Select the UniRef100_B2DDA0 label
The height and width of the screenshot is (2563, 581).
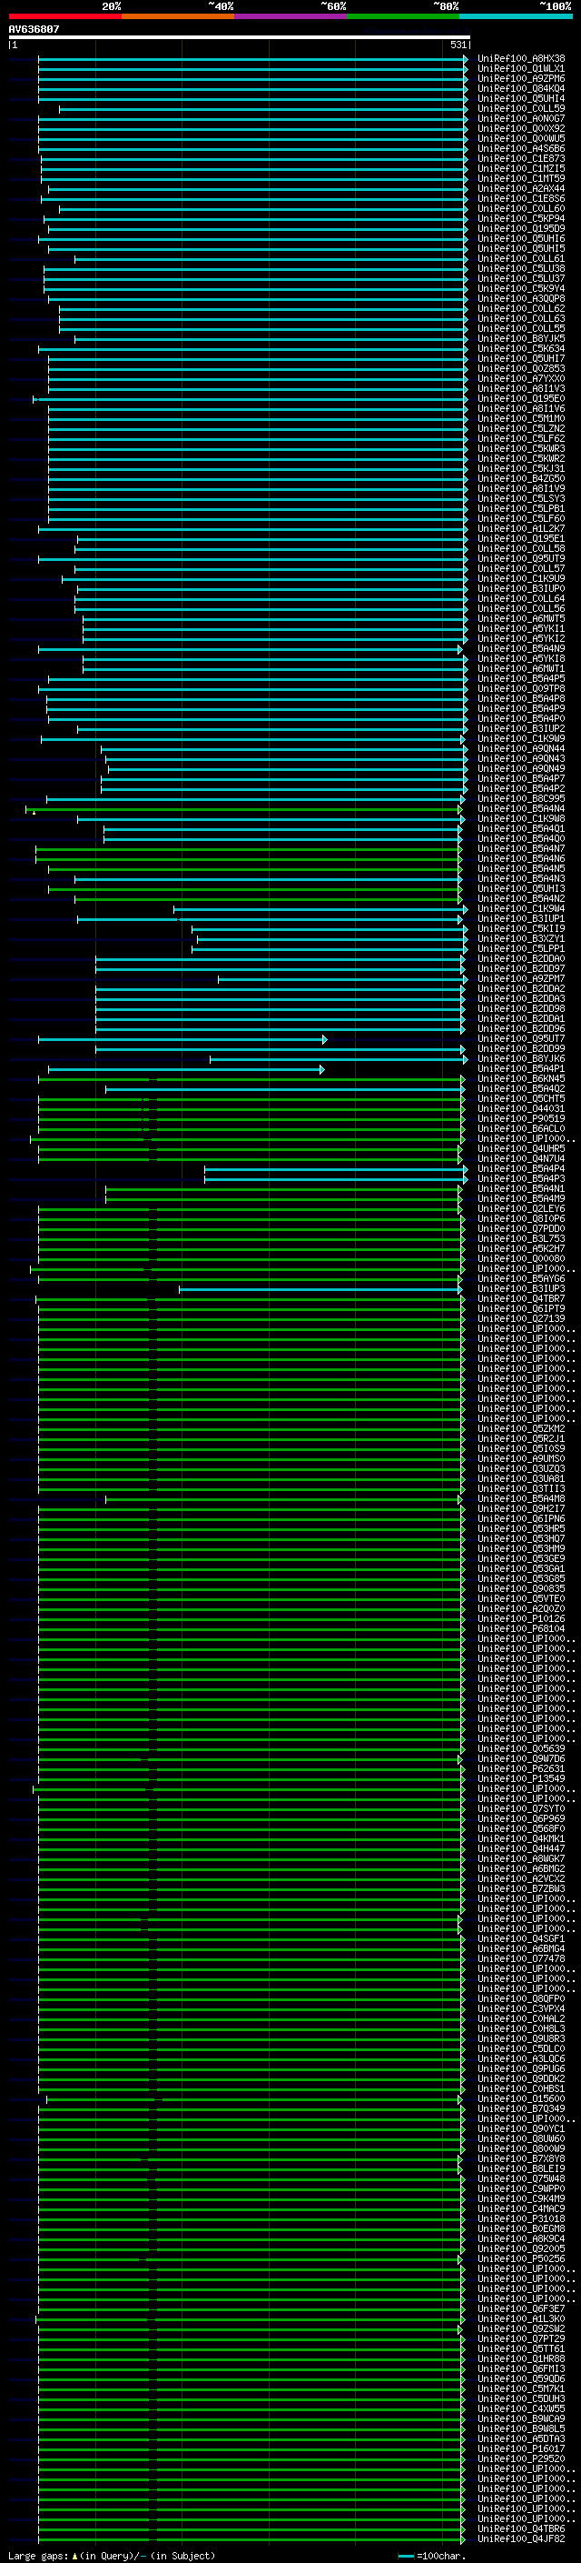[x=521, y=959]
